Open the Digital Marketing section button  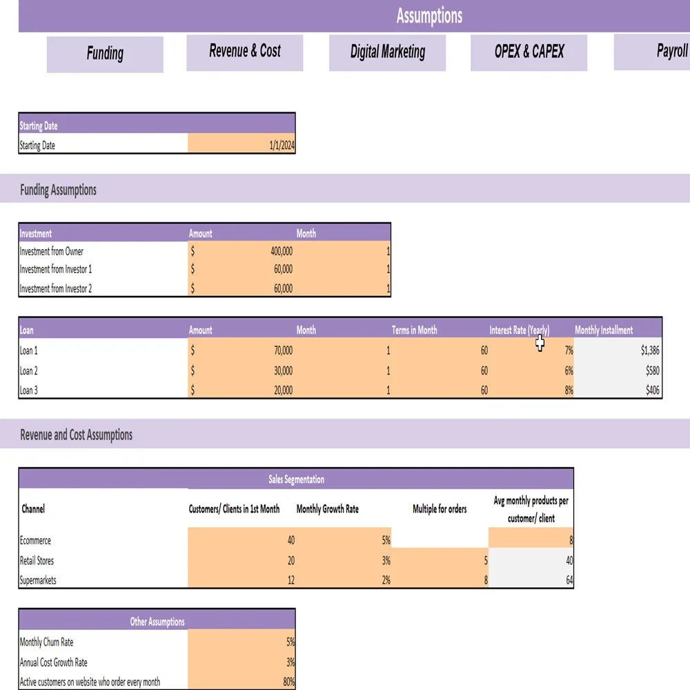387,52
